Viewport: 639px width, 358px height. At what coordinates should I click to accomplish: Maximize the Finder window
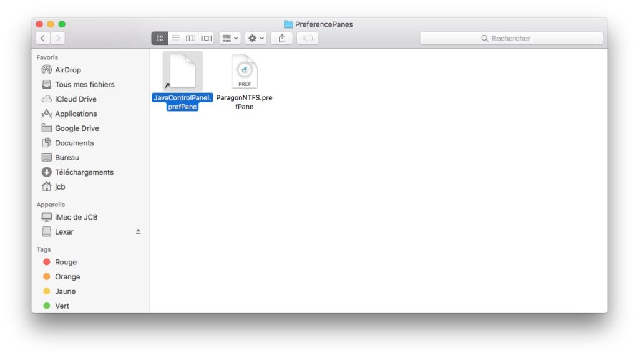click(62, 24)
